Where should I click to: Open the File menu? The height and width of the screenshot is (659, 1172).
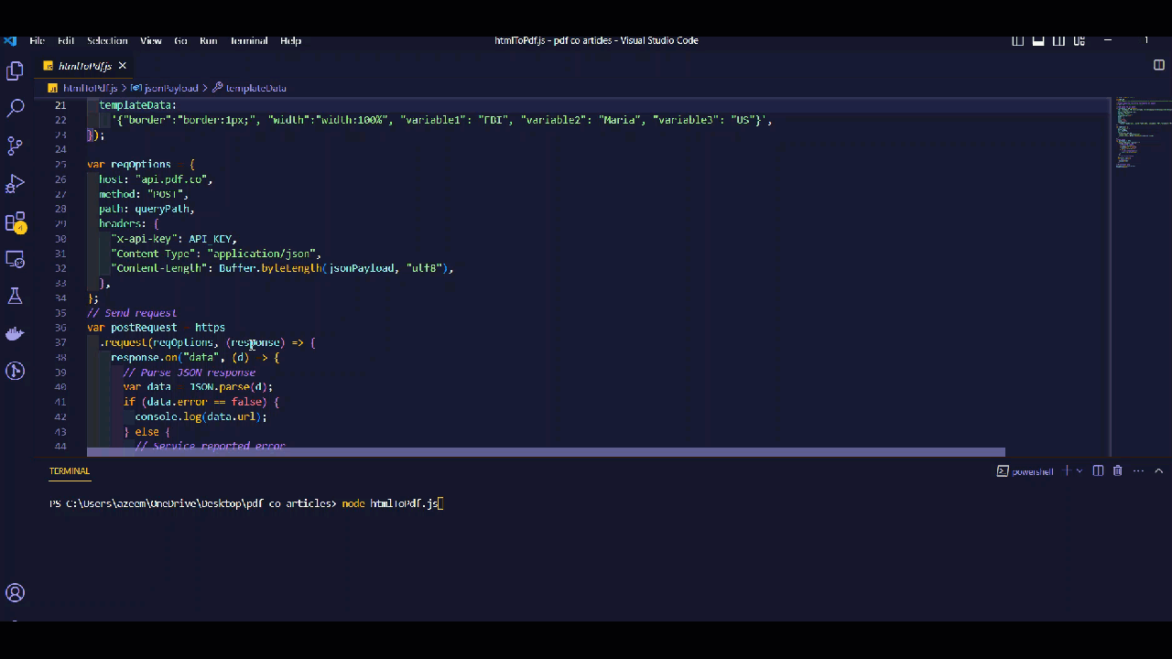coord(37,40)
